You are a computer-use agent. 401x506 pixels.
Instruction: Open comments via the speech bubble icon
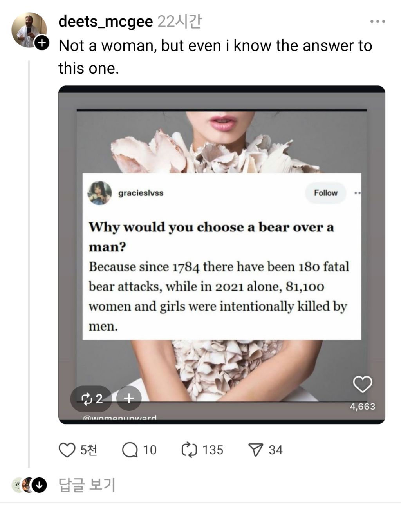[130, 450]
